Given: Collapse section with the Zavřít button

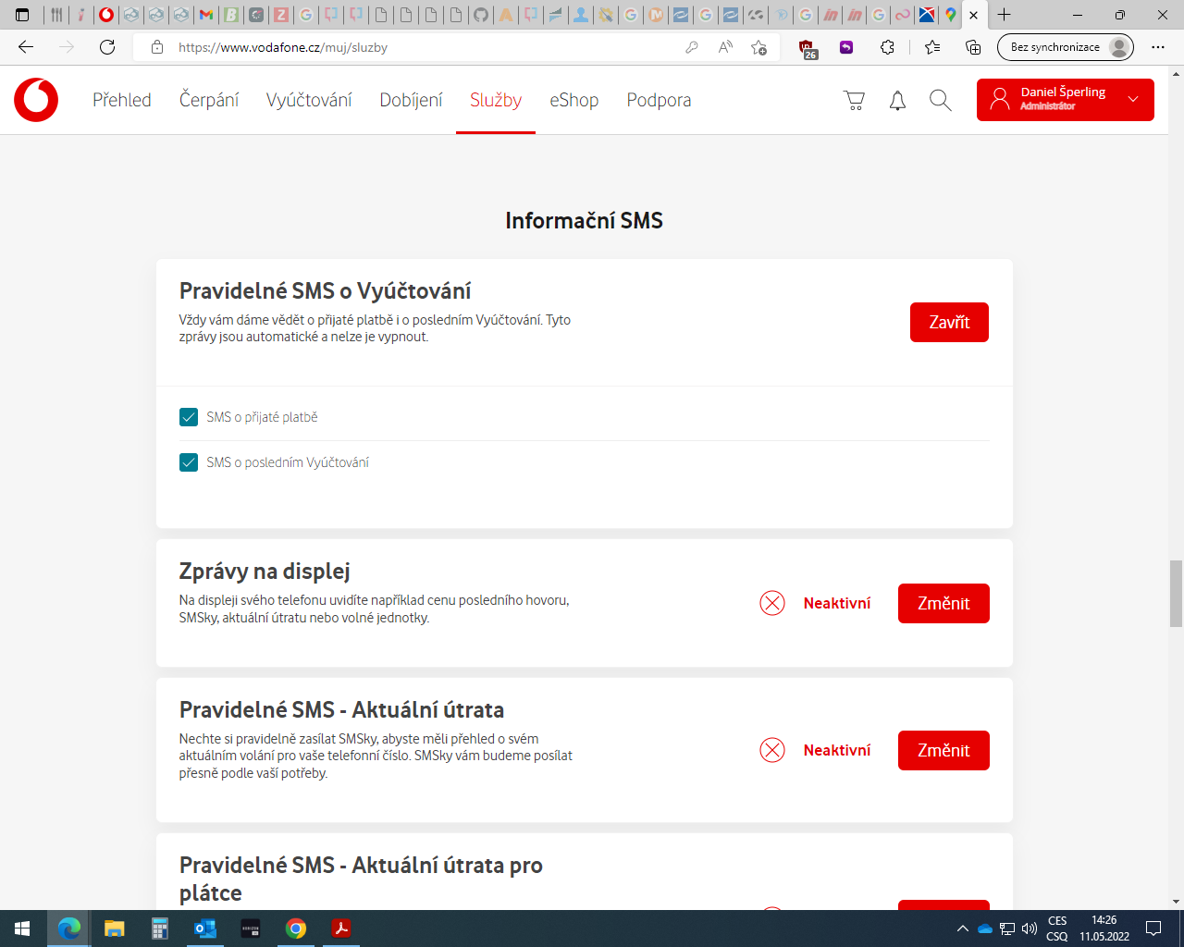Looking at the screenshot, I should coord(949,322).
